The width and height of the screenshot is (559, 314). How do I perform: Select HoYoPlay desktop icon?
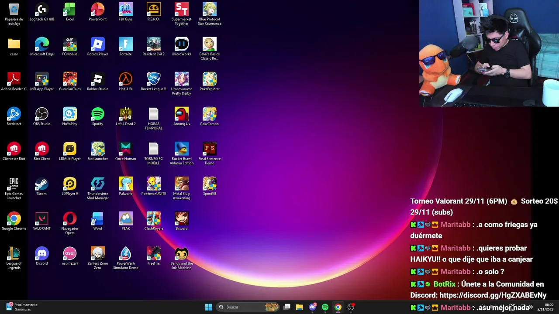[x=70, y=116]
